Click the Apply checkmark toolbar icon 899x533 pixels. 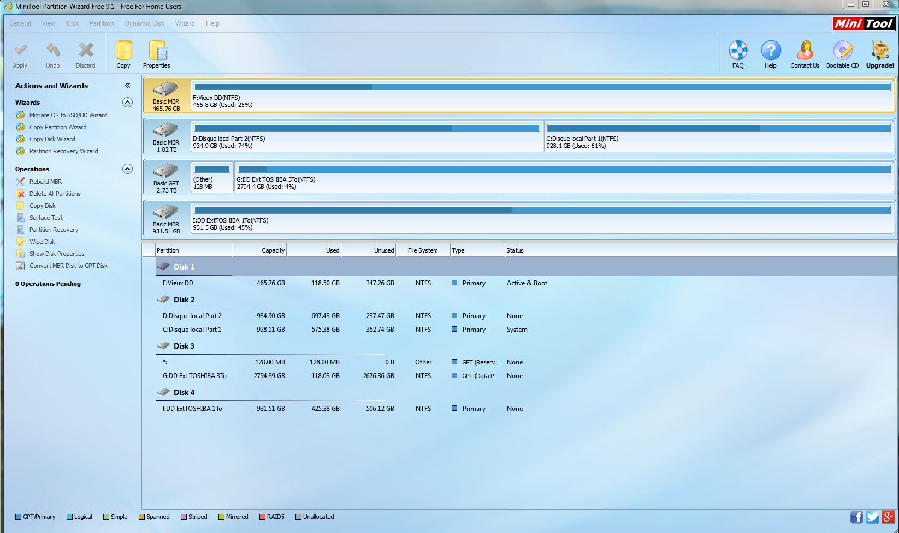click(20, 50)
